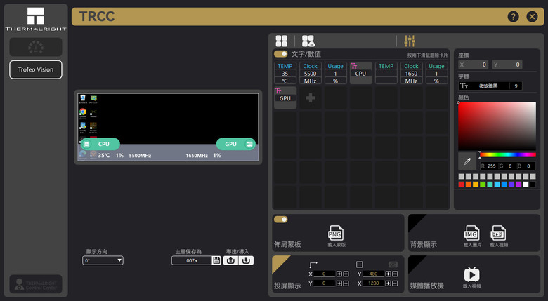This screenshot has width=548, height=301.
Task: Click the media player TV play icon
Action: pos(472,274)
